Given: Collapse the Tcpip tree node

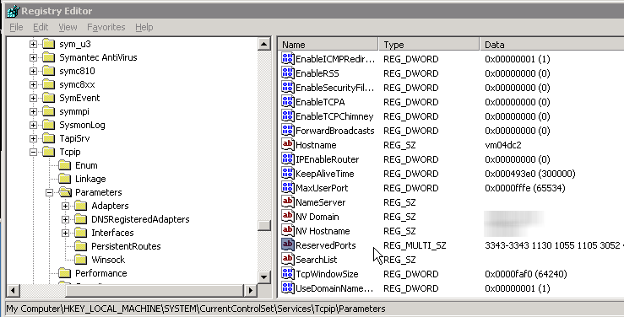Looking at the screenshot, I should click(x=34, y=152).
